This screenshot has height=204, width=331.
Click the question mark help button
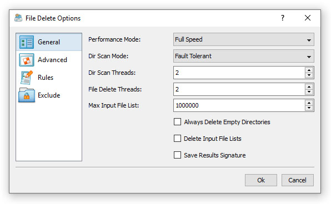pyautogui.click(x=283, y=18)
